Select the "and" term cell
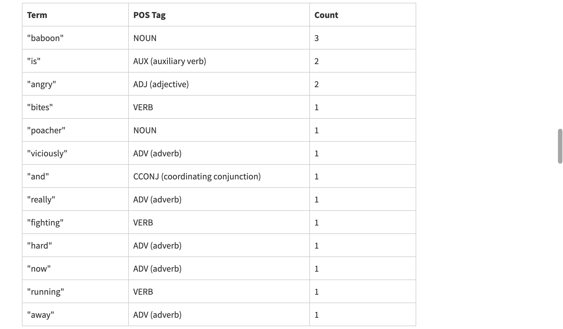This screenshot has width=563, height=329. tap(38, 177)
